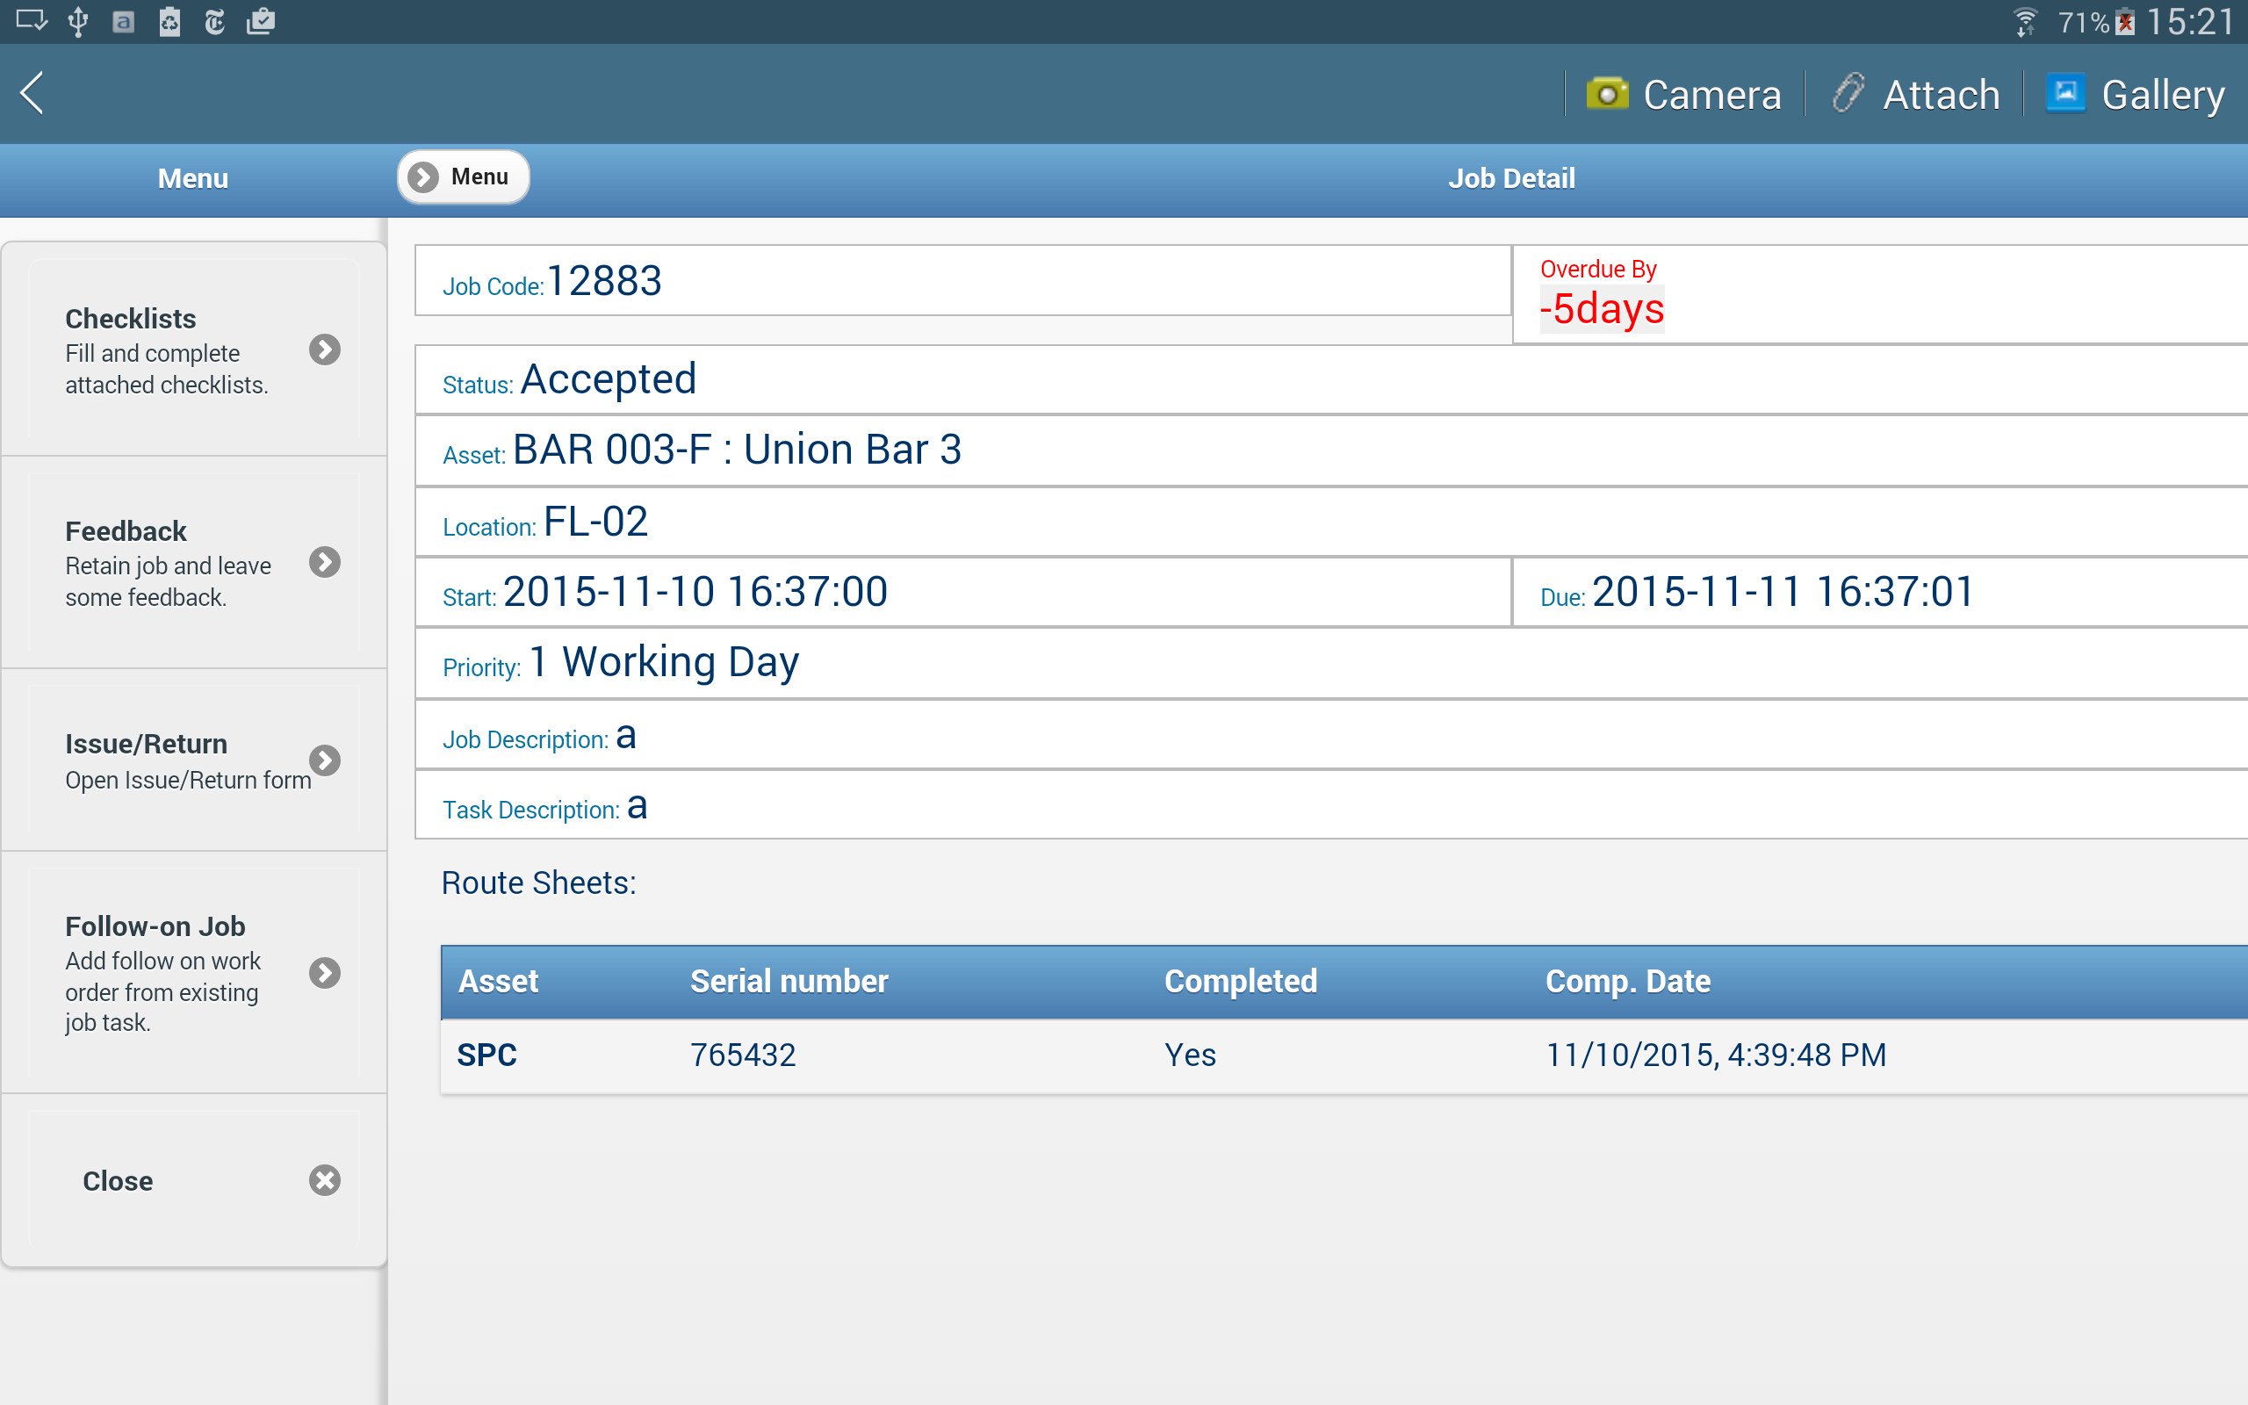Expand Feedback using its arrow chevron
Viewport: 2248px width, 1405px height.
pos(324,562)
